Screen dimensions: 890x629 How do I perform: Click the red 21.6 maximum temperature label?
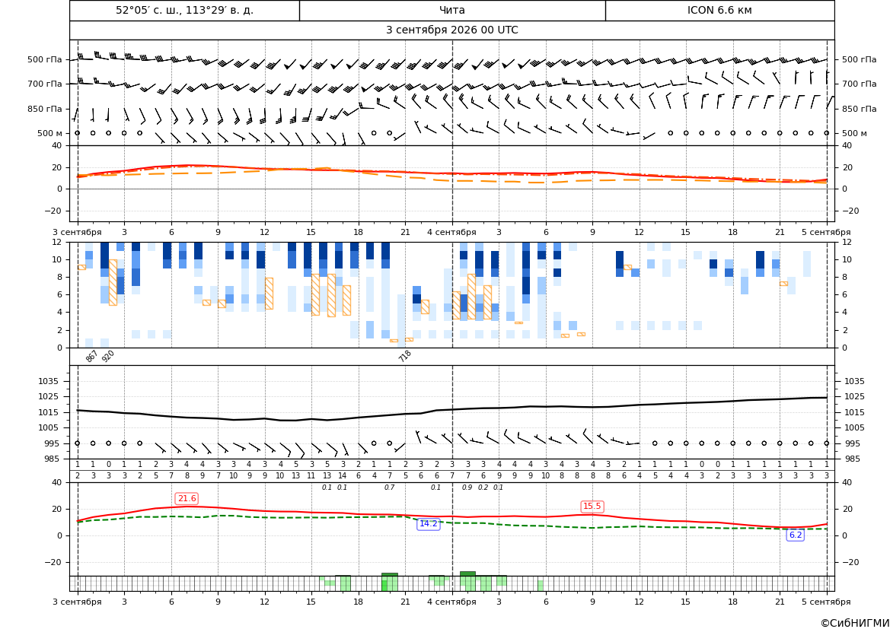coord(187,498)
